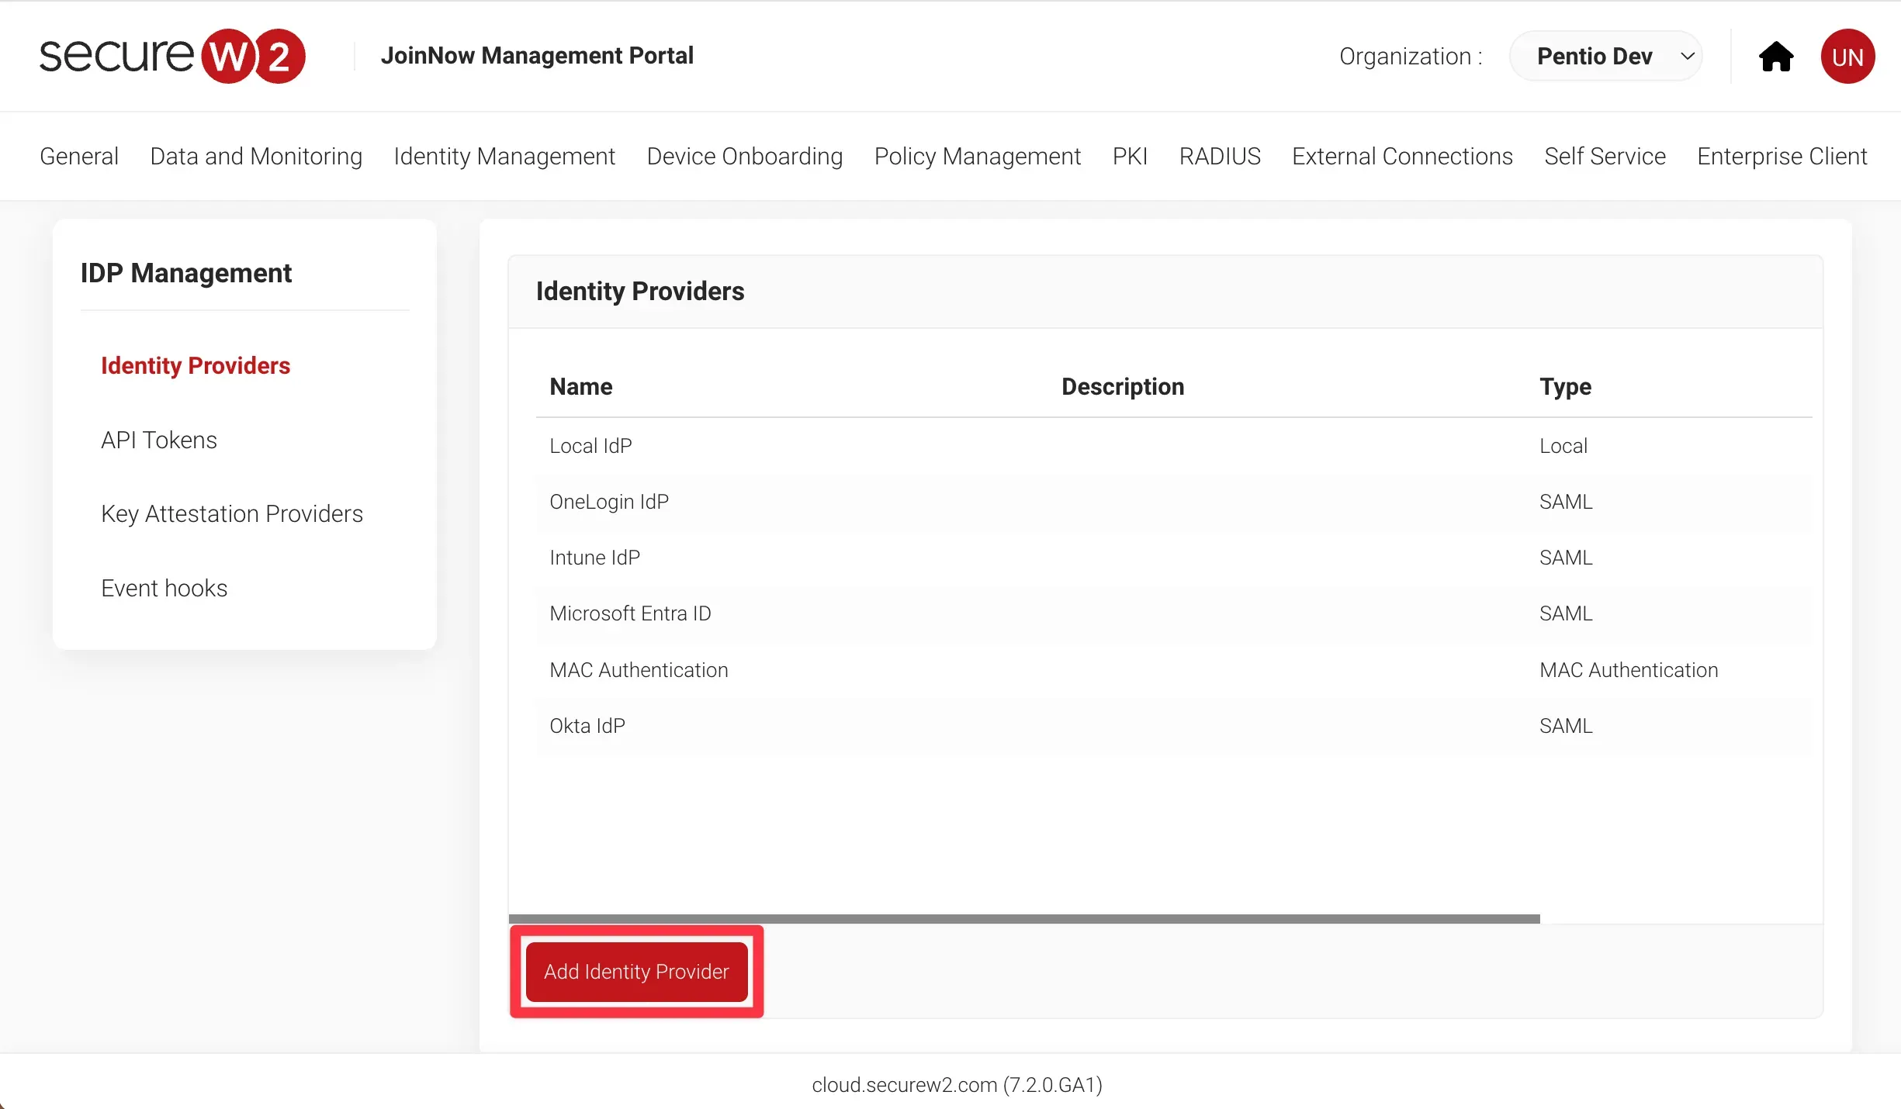Go to the External Connections tab
The image size is (1901, 1109).
1402,156
